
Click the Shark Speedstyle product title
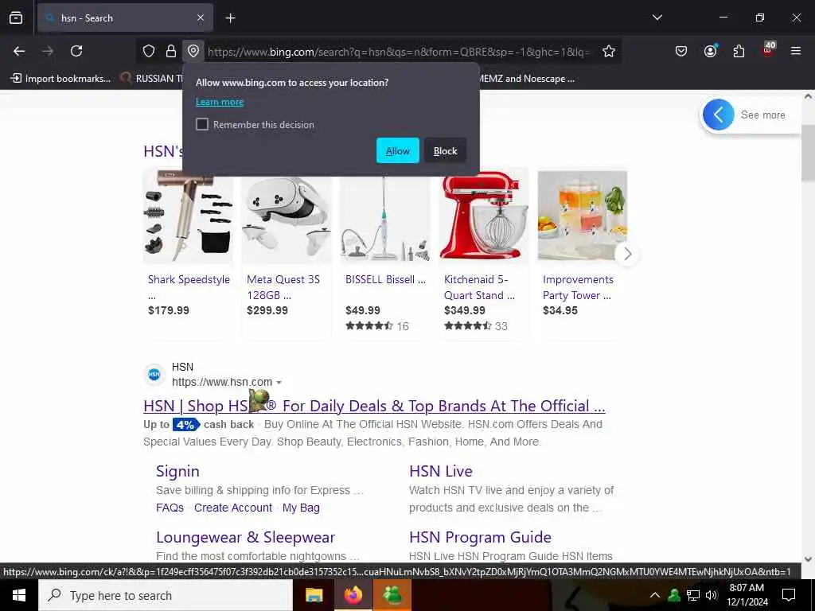coord(189,286)
